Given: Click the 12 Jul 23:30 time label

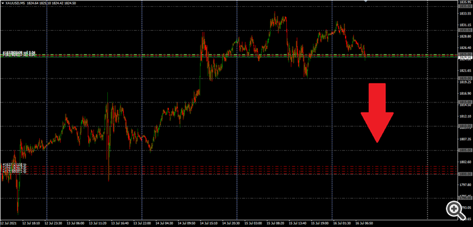Looking at the screenshot, I should (x=54, y=224).
